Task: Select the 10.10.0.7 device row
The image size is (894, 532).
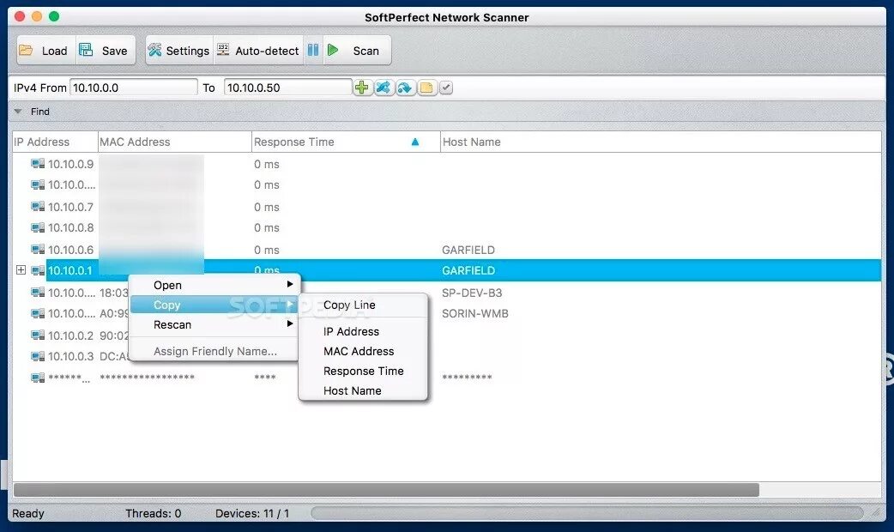Action: [x=447, y=207]
